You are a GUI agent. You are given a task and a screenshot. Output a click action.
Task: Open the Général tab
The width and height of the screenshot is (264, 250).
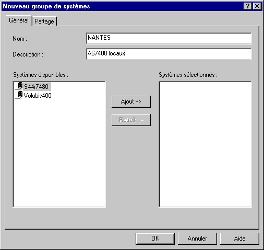pyautogui.click(x=19, y=20)
